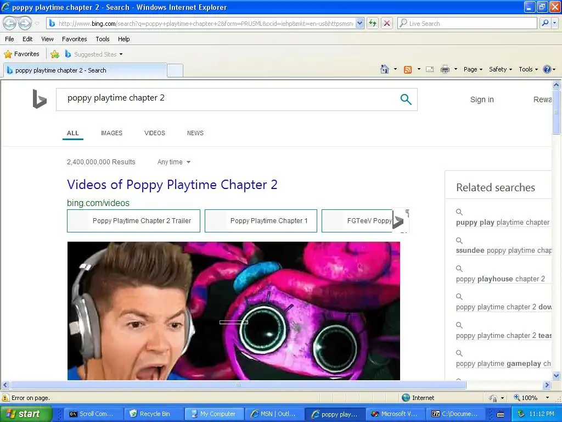
Task: Open the Any time filter dropdown
Action: point(174,162)
